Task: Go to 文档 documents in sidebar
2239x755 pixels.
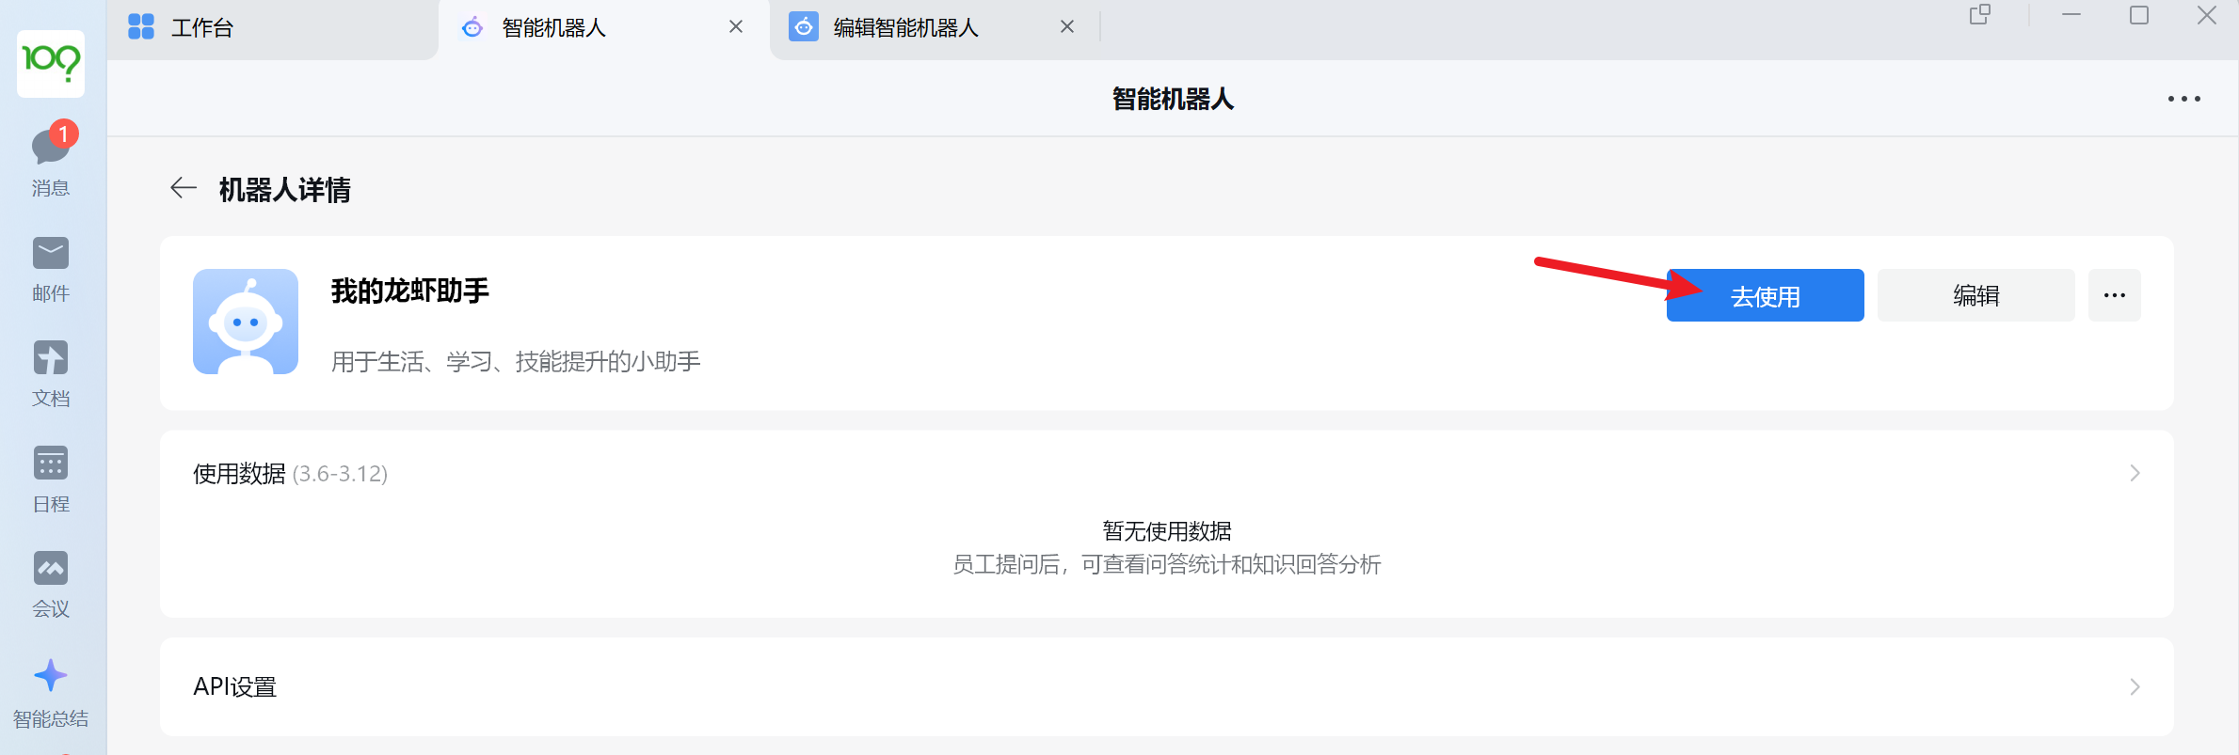Action: [51, 359]
